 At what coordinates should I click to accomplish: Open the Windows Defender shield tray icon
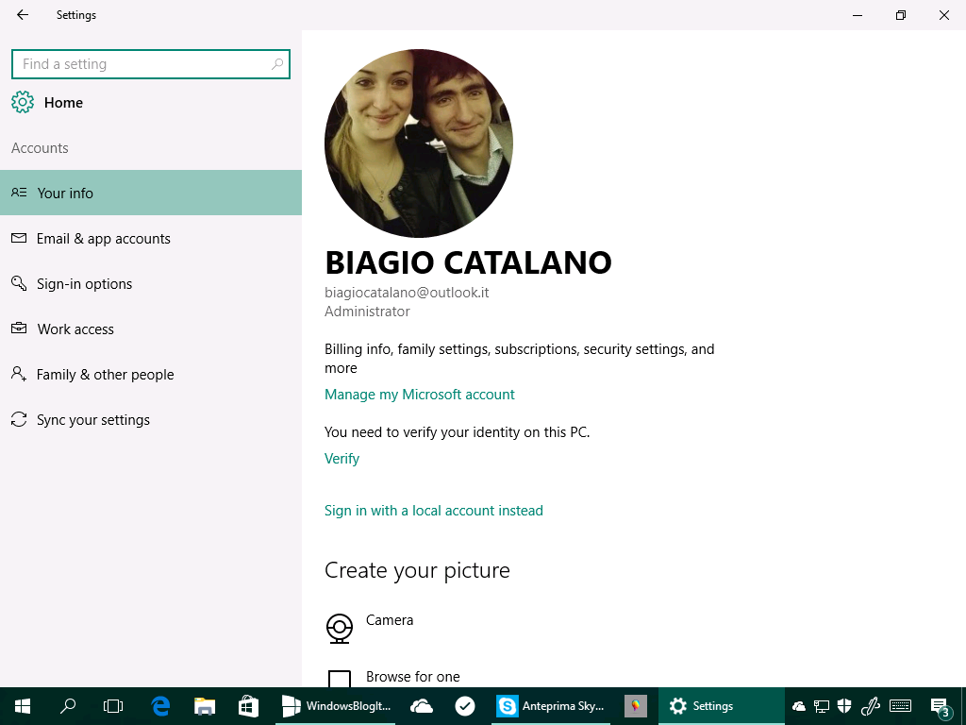click(844, 706)
